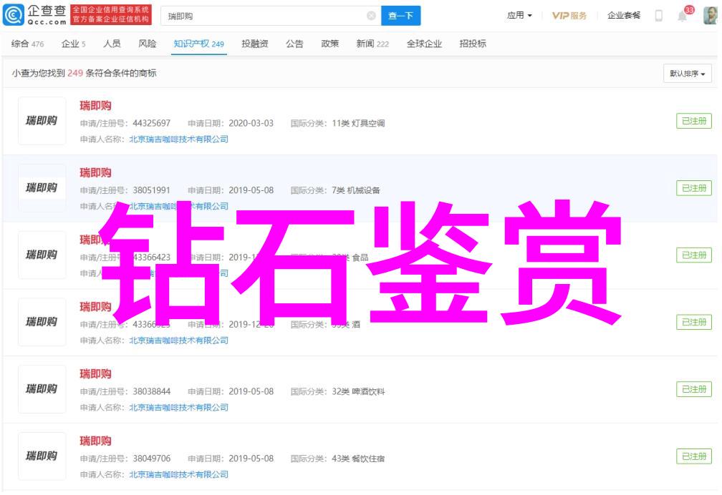Image resolution: width=722 pixels, height=495 pixels.
Task: Switch to the 人员 tab
Action: 112,44
